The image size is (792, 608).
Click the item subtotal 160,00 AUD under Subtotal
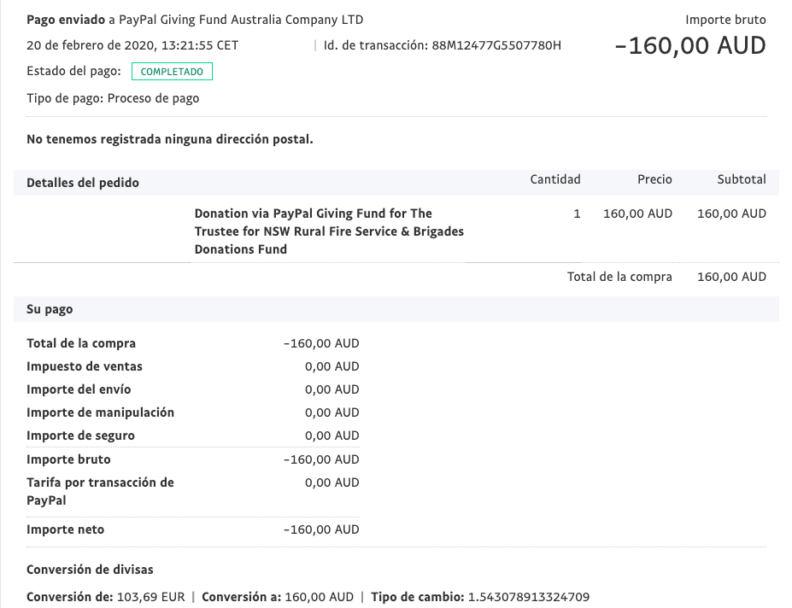[x=731, y=213]
